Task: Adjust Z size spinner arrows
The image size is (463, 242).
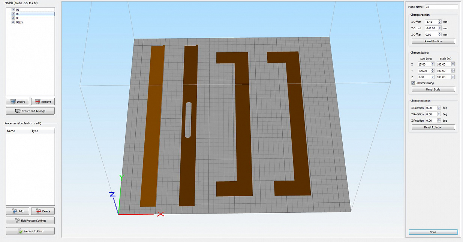Action: click(433, 77)
